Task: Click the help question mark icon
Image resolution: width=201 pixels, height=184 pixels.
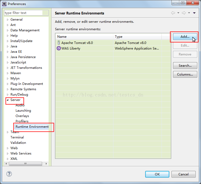Action: tap(9, 174)
